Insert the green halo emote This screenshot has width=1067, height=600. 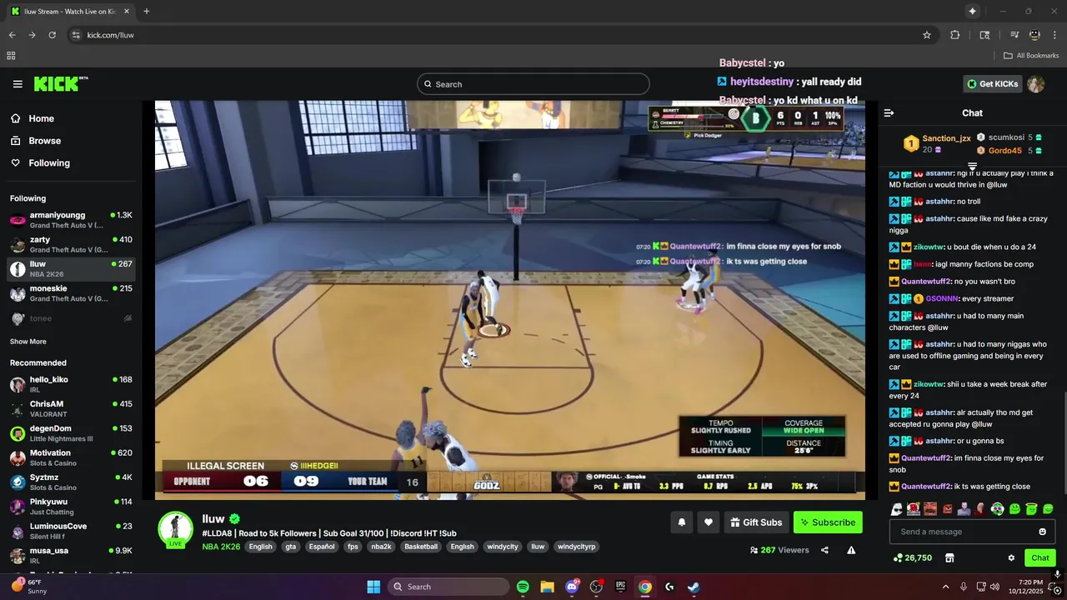tap(1031, 508)
